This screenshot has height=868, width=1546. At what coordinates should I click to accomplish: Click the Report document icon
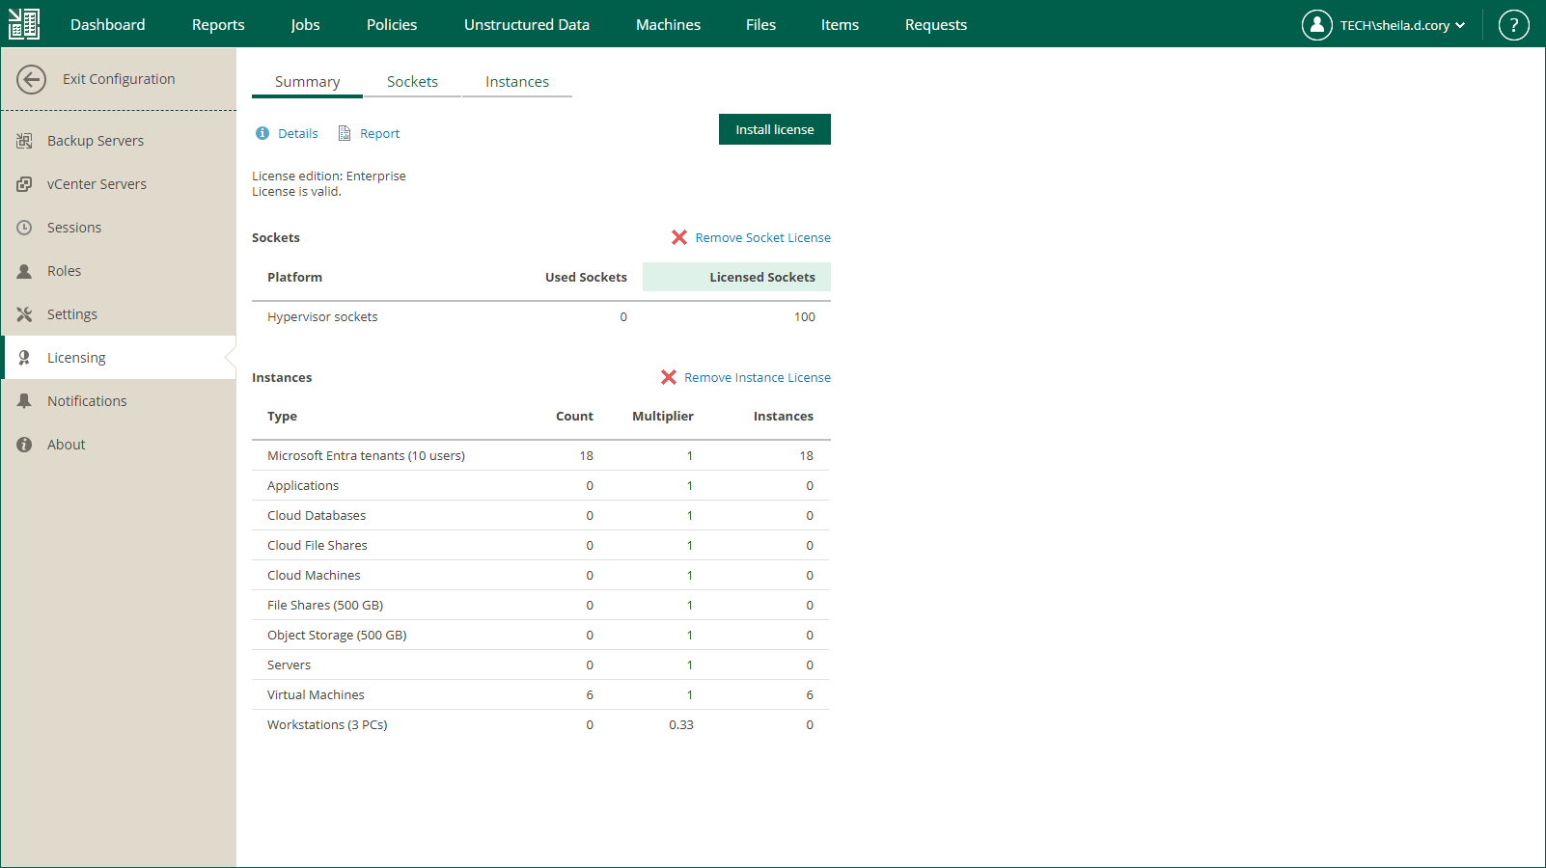(x=345, y=133)
